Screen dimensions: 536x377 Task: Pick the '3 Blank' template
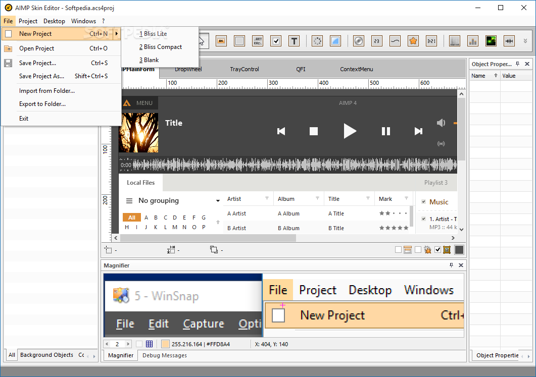[160, 60]
